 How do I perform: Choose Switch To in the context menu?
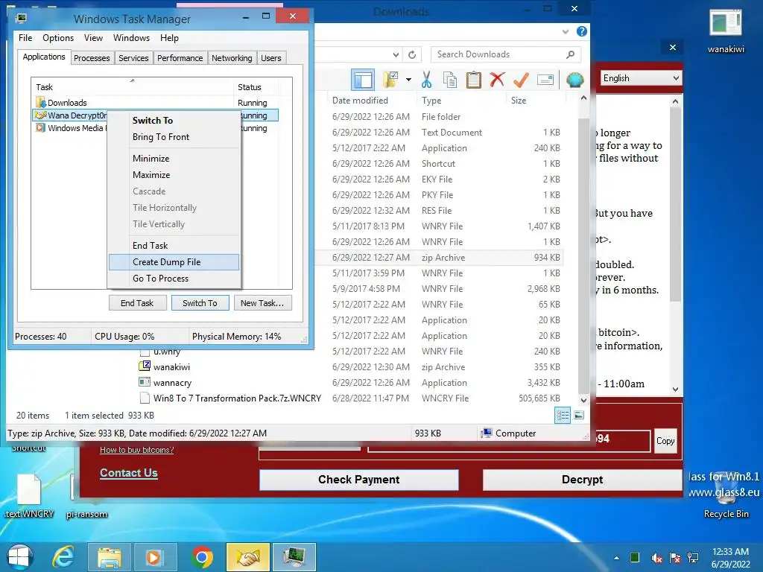click(174, 120)
